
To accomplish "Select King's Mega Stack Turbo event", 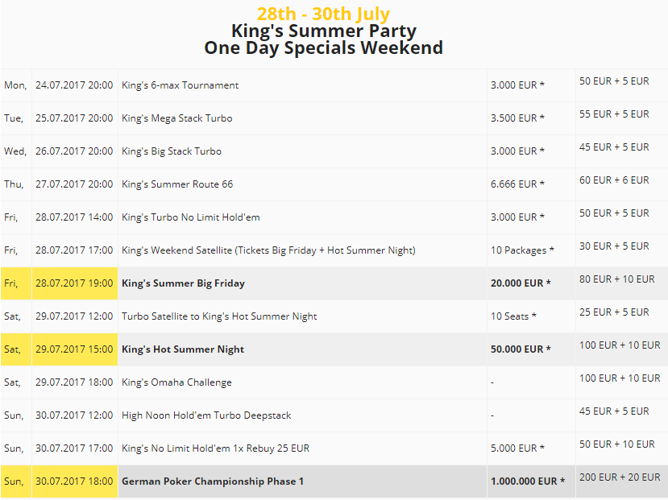I will pyautogui.click(x=176, y=118).
